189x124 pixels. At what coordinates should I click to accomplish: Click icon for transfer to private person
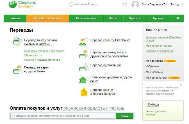(x=84, y=54)
